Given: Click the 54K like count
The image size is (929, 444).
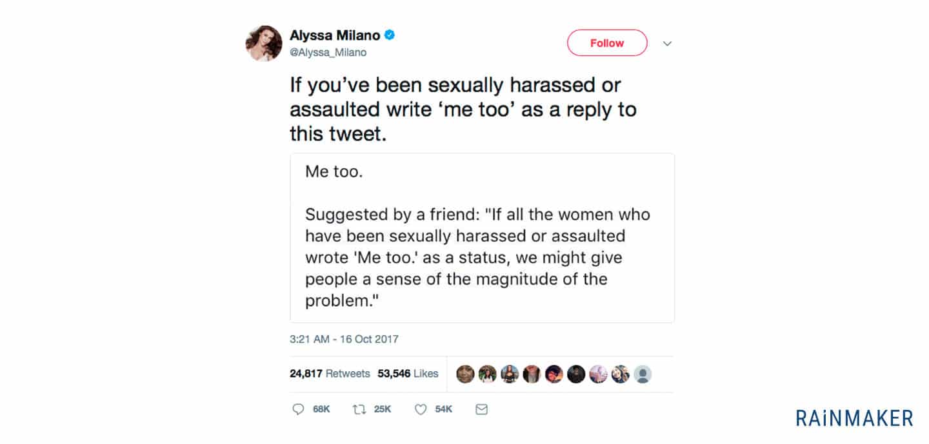Looking at the screenshot, I should pyautogui.click(x=444, y=409).
